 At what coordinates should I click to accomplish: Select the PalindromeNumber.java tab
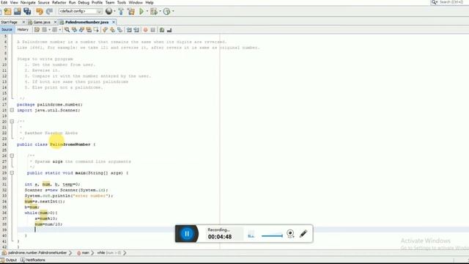point(86,22)
